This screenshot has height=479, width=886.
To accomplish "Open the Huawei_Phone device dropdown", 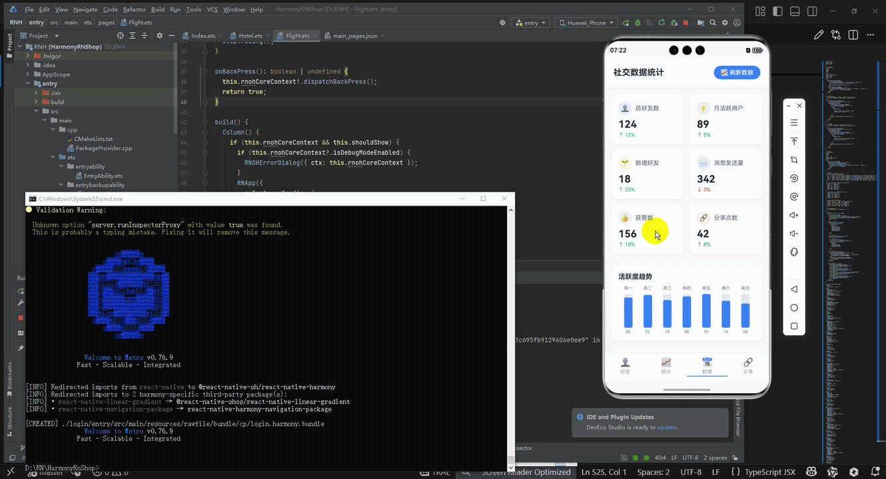I will 585,23.
